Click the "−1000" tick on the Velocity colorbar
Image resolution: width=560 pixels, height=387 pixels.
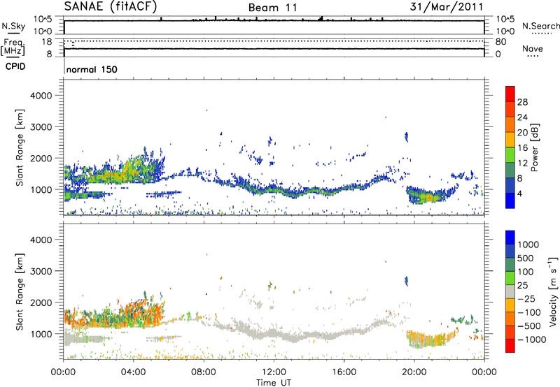[x=532, y=339]
